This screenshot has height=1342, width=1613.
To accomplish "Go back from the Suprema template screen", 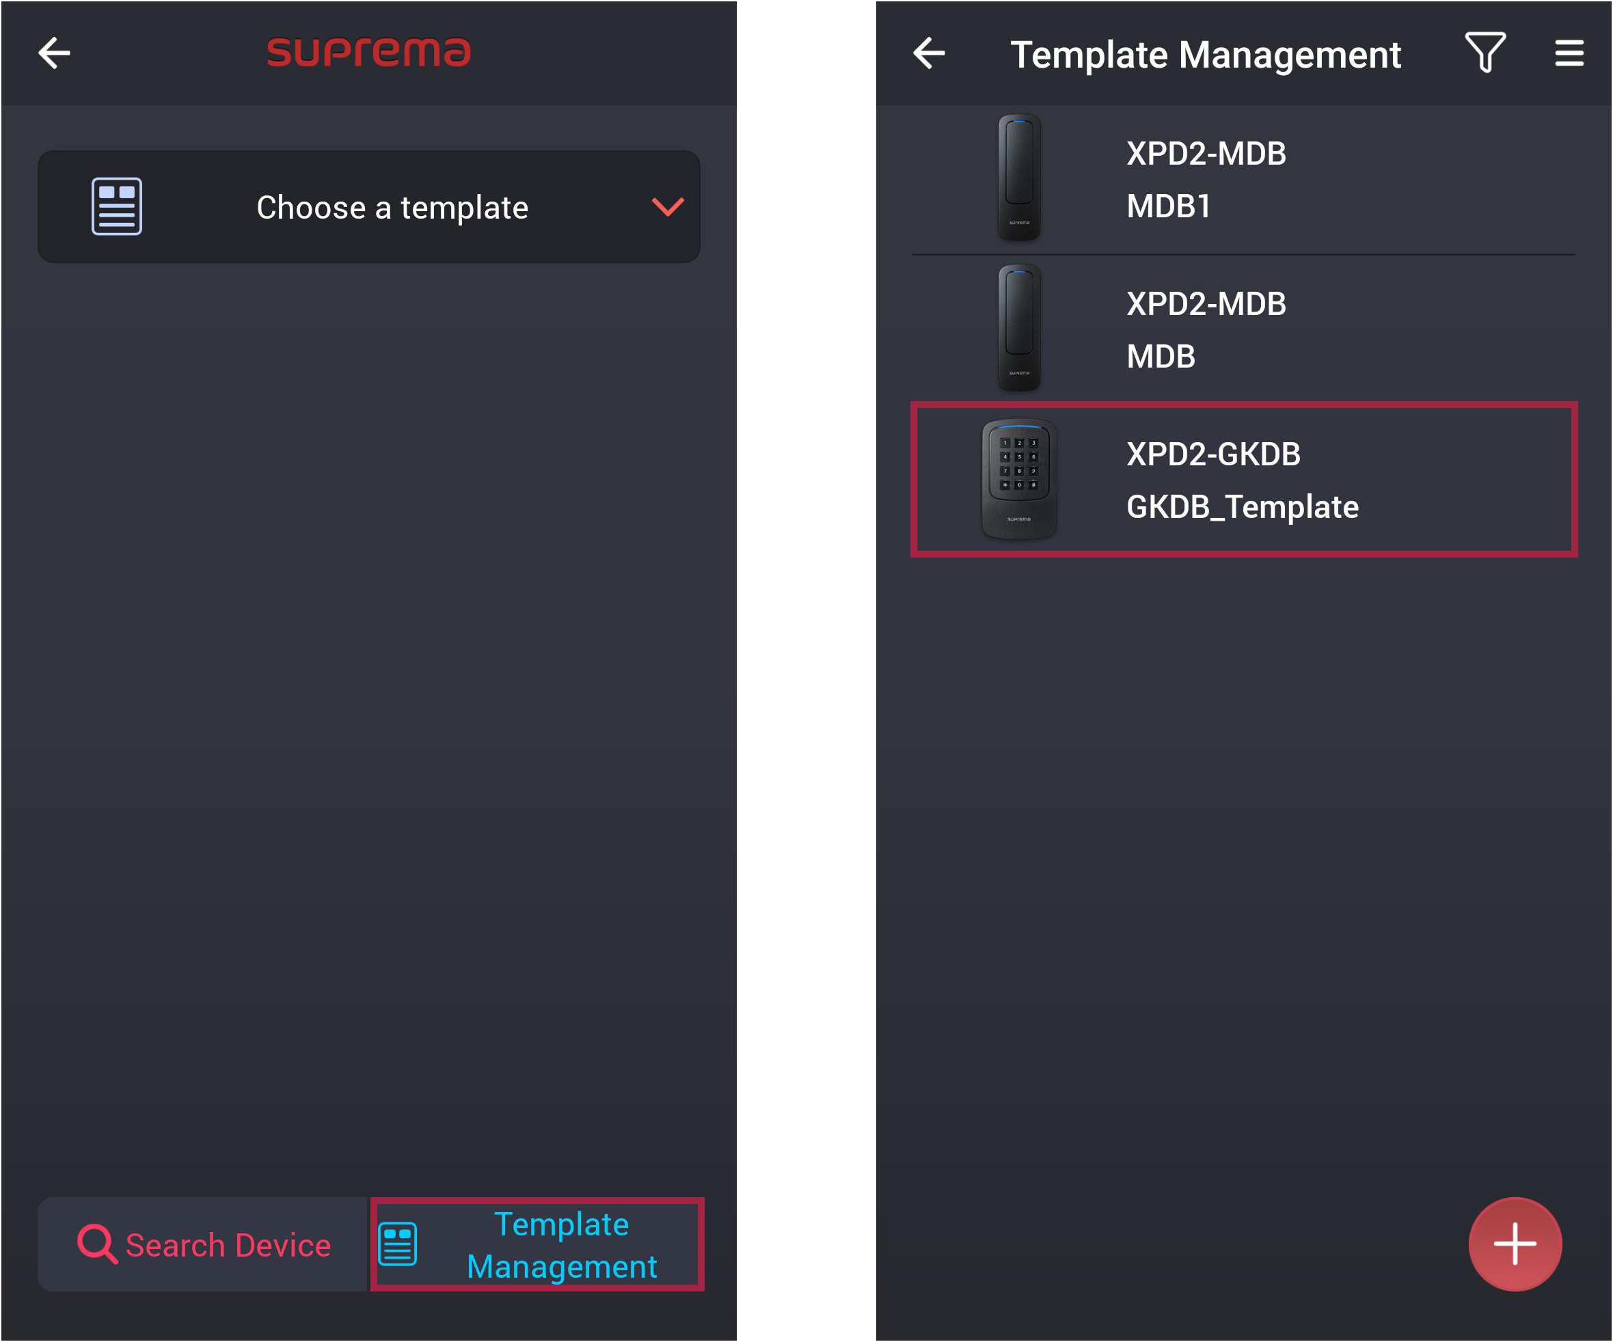I will coord(55,53).
